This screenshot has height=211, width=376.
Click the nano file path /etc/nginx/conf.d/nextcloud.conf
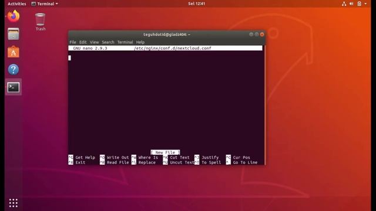coord(172,48)
